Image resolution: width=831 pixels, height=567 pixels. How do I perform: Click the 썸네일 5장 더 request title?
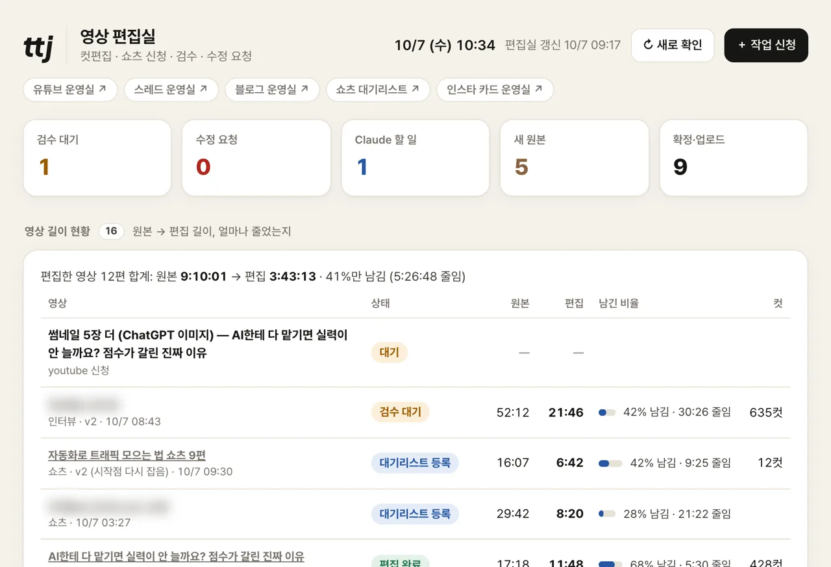198,344
